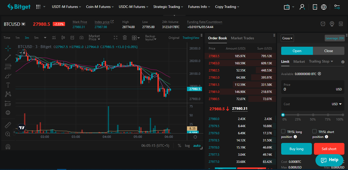Open candlestick chart style options

tap(63, 38)
